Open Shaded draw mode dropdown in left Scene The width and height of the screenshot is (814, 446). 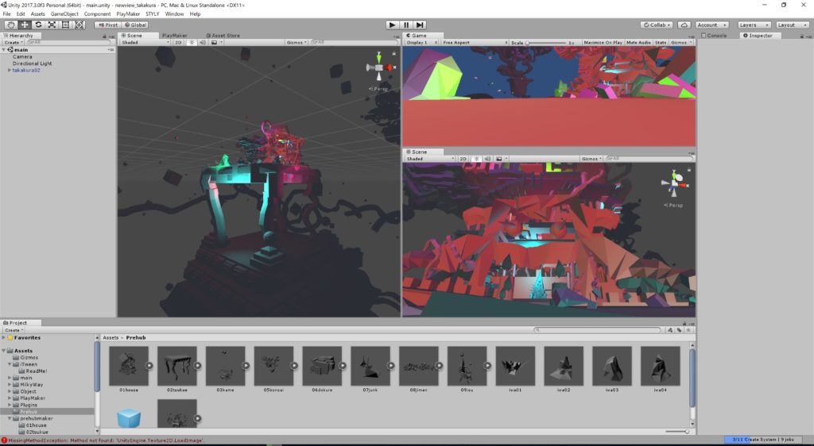(x=145, y=43)
